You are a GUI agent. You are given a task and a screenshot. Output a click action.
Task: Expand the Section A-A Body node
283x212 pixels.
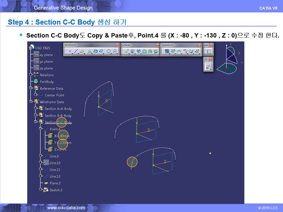[x=36, y=108]
